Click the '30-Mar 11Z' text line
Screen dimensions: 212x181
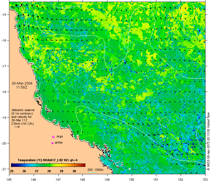[x=20, y=120]
